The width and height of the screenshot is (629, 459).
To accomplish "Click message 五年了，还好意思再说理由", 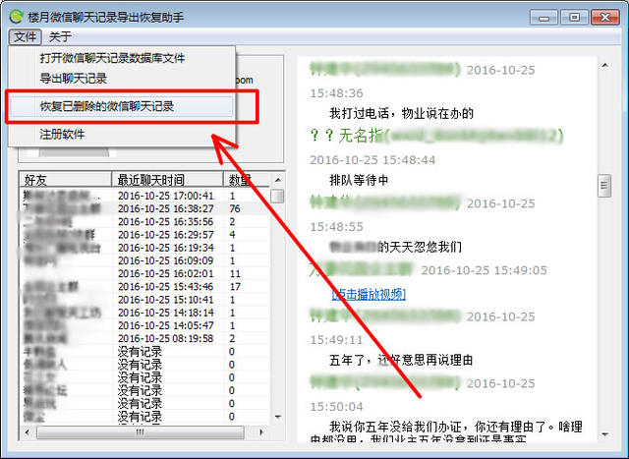I will 401,360.
